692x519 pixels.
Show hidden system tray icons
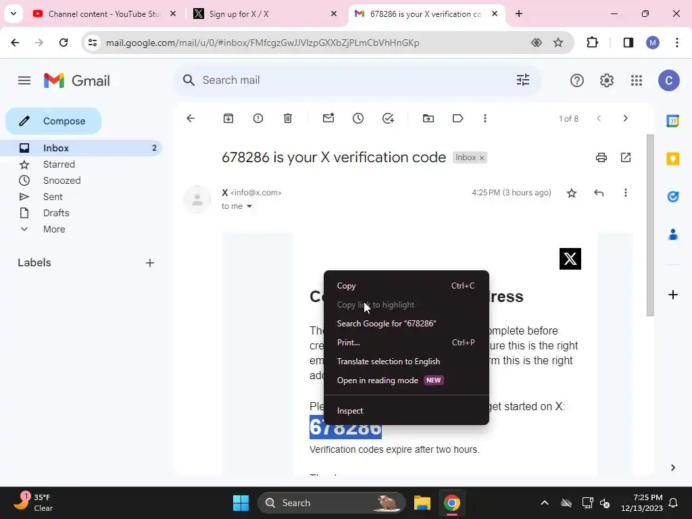545,503
